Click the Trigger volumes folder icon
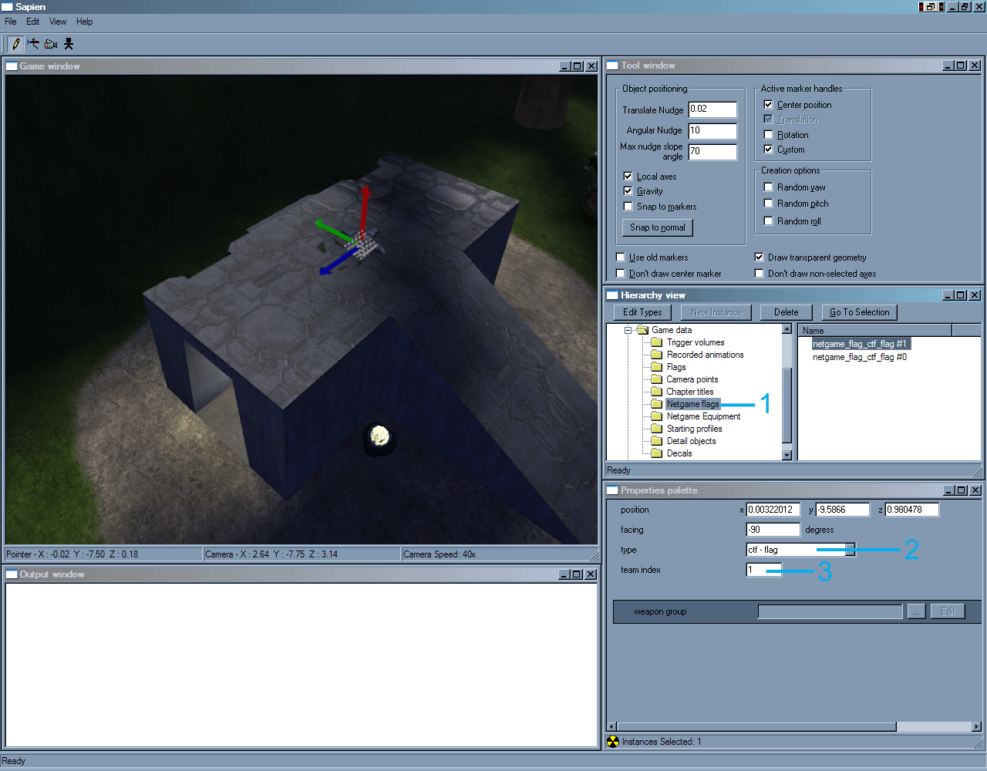This screenshot has height=771, width=987. pyautogui.click(x=657, y=342)
